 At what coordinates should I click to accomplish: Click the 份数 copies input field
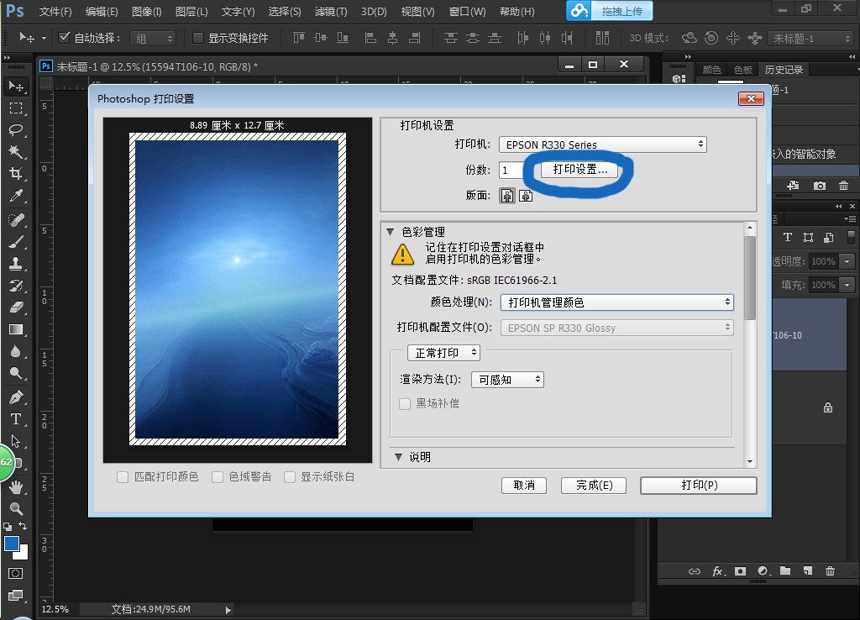pyautogui.click(x=511, y=170)
